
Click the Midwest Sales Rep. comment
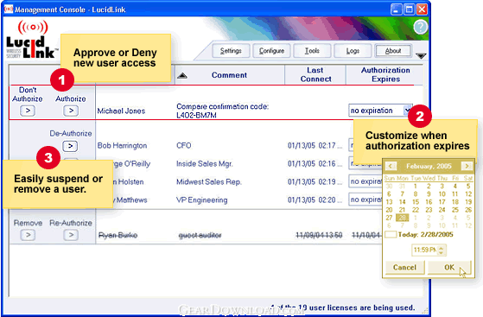[209, 182]
